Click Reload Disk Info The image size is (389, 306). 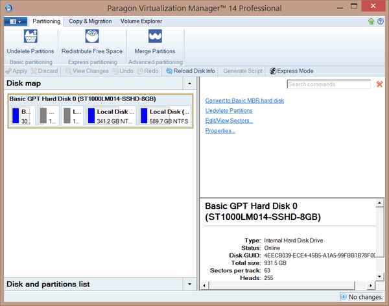191,71
